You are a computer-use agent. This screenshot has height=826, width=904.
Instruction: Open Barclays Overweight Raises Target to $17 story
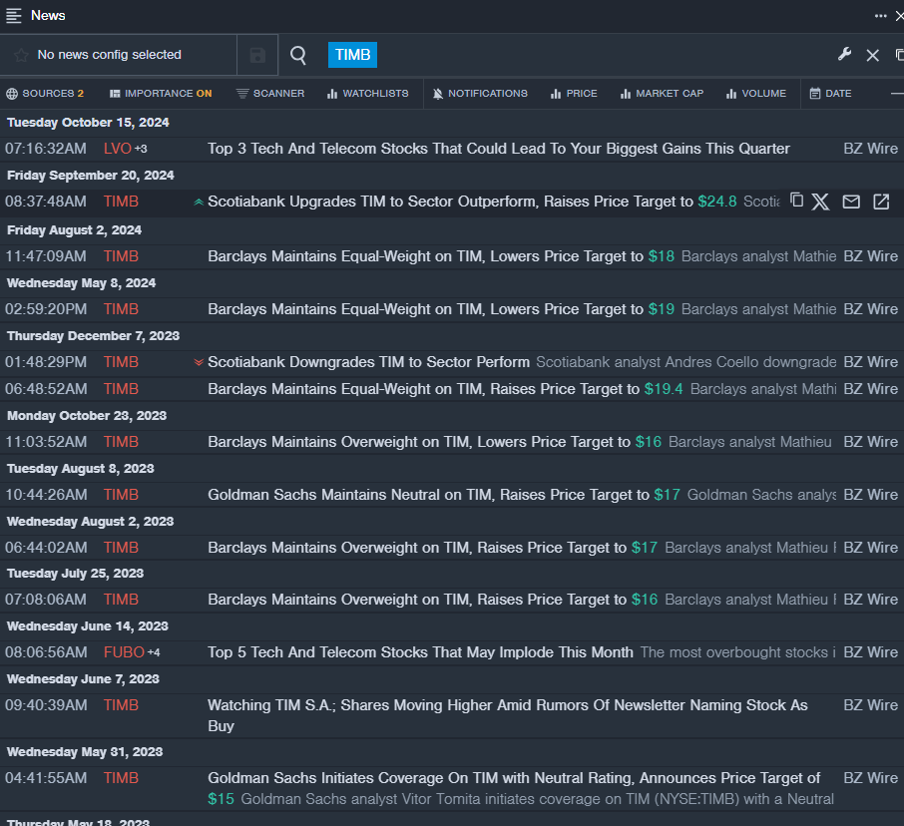point(432,548)
